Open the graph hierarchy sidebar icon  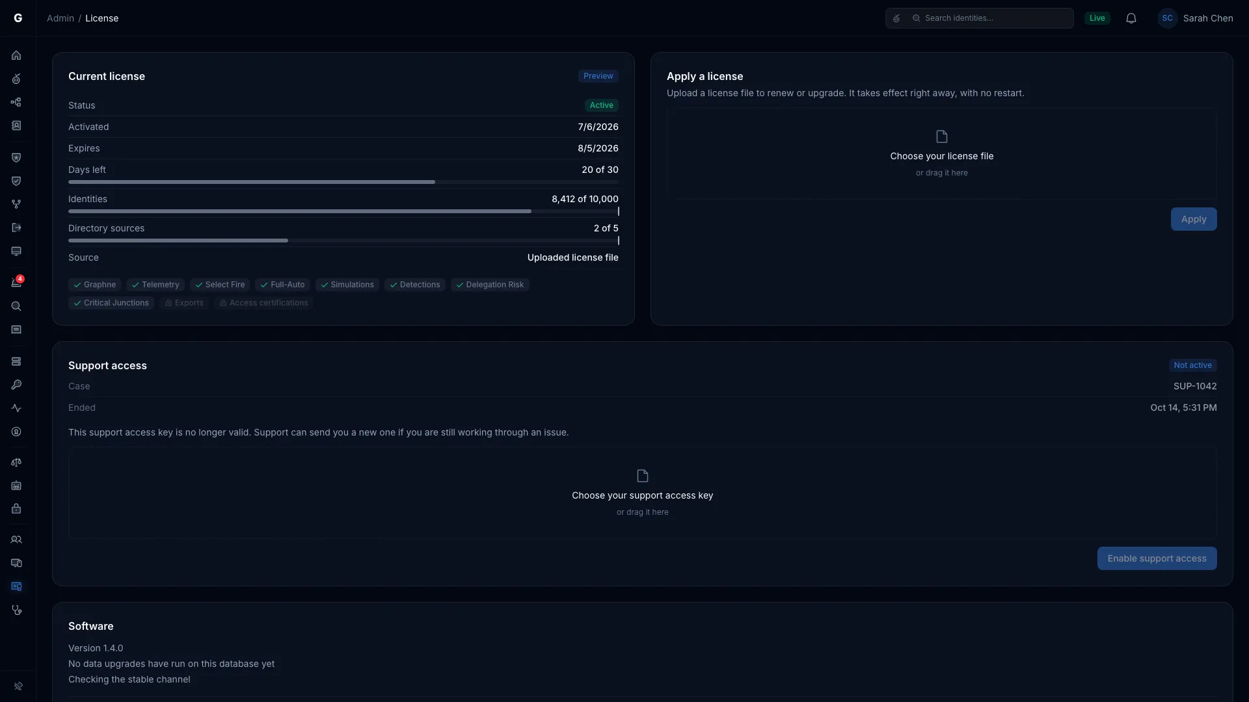[16, 103]
